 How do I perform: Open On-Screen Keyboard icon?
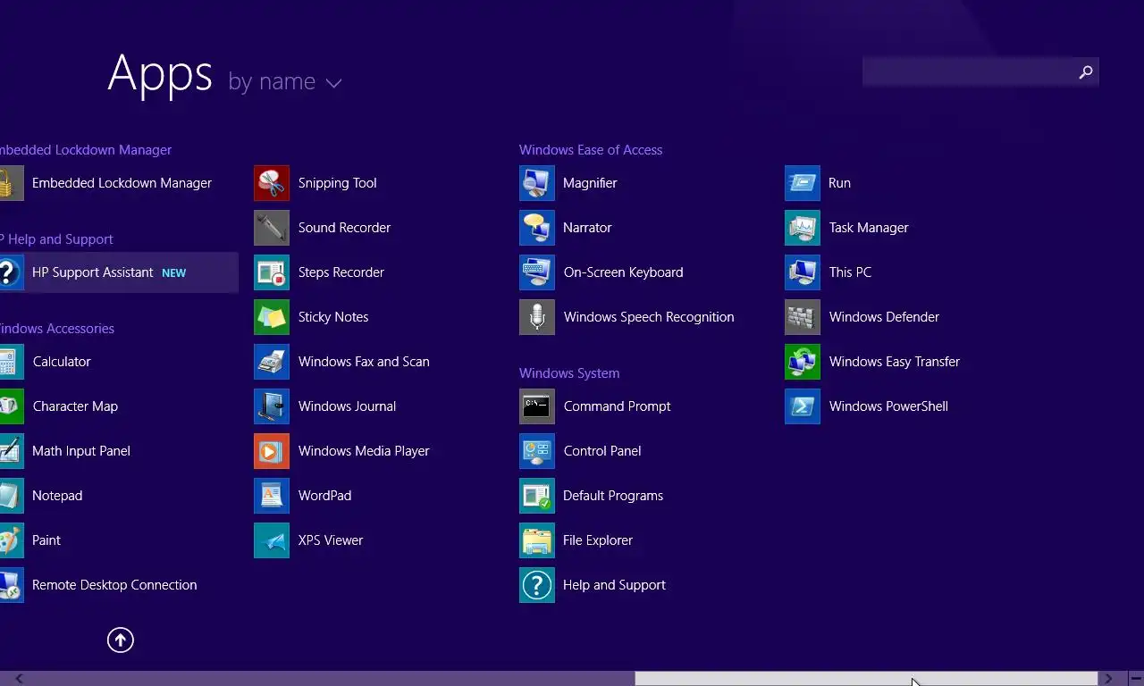537,272
